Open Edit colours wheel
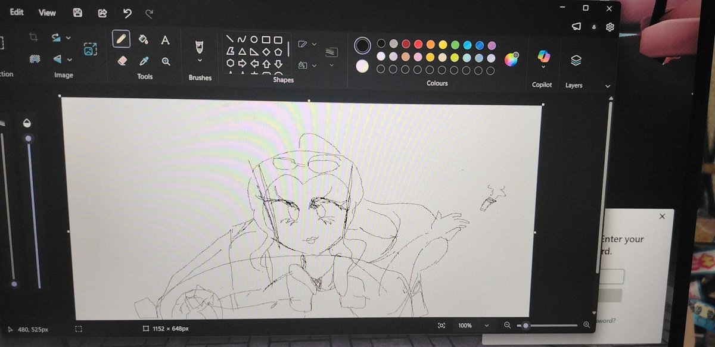Viewport: 715px width, 347px height. point(511,59)
